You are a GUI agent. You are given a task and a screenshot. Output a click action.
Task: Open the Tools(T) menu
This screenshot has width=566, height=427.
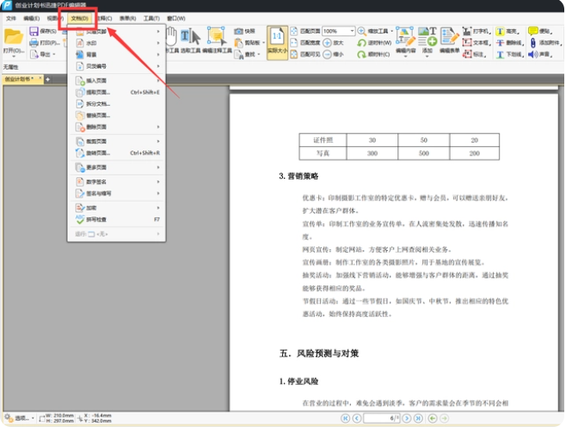coord(151,18)
